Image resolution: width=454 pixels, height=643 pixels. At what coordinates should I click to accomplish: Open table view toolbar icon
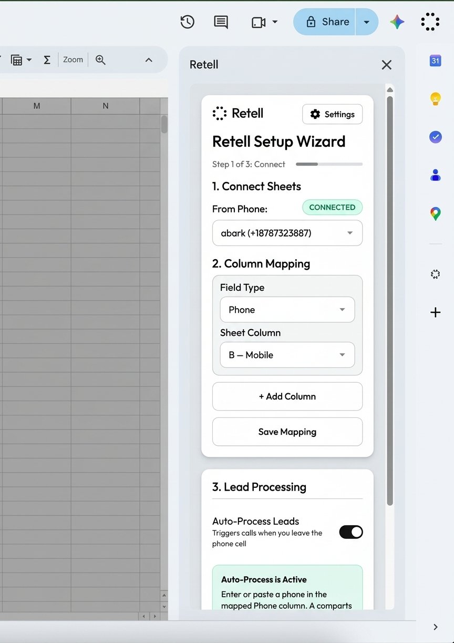click(x=16, y=60)
